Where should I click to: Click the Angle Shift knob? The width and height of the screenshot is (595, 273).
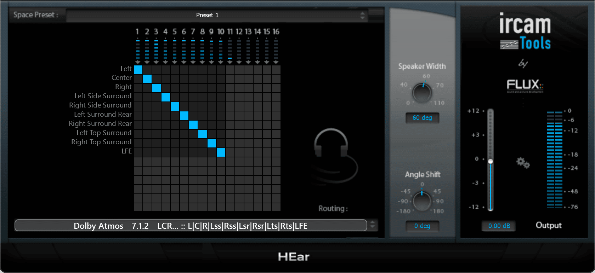422,201
